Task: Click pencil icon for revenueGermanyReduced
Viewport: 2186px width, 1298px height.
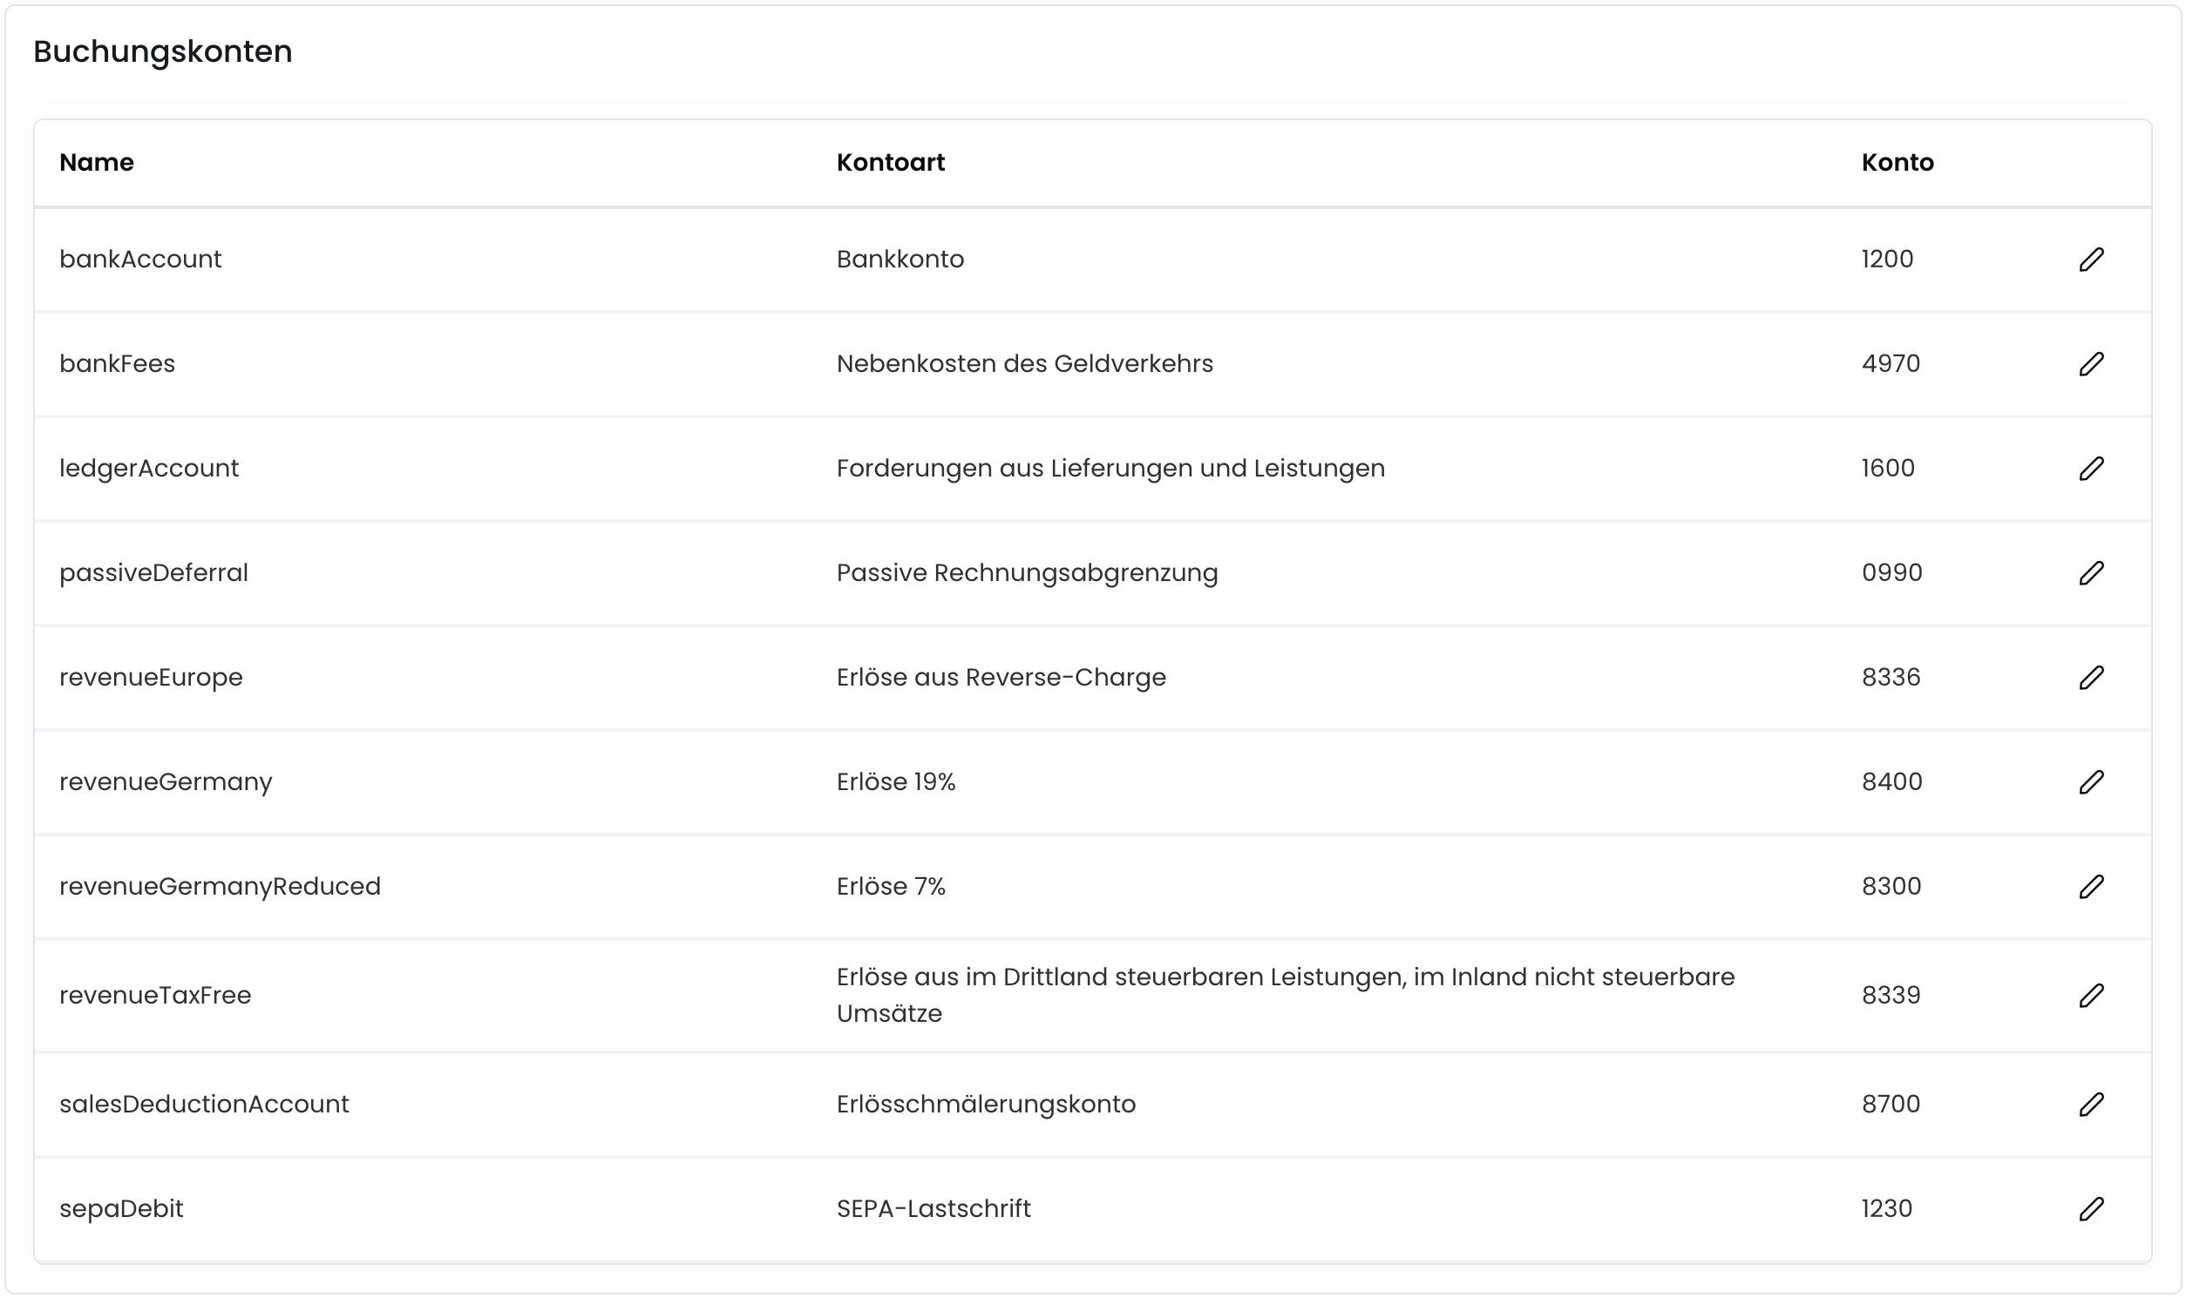Action: (x=2091, y=887)
